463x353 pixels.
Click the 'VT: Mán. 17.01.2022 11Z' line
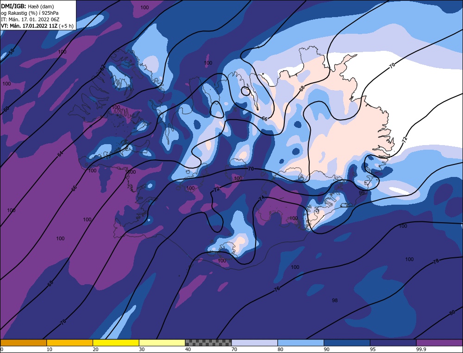tap(29, 26)
